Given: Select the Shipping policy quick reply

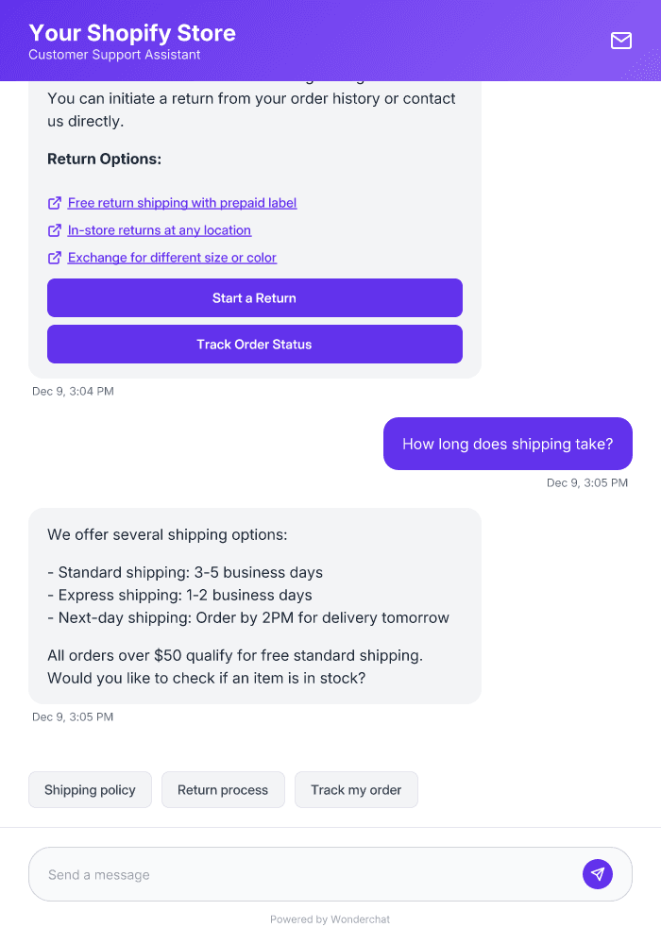Looking at the screenshot, I should click(x=90, y=789).
